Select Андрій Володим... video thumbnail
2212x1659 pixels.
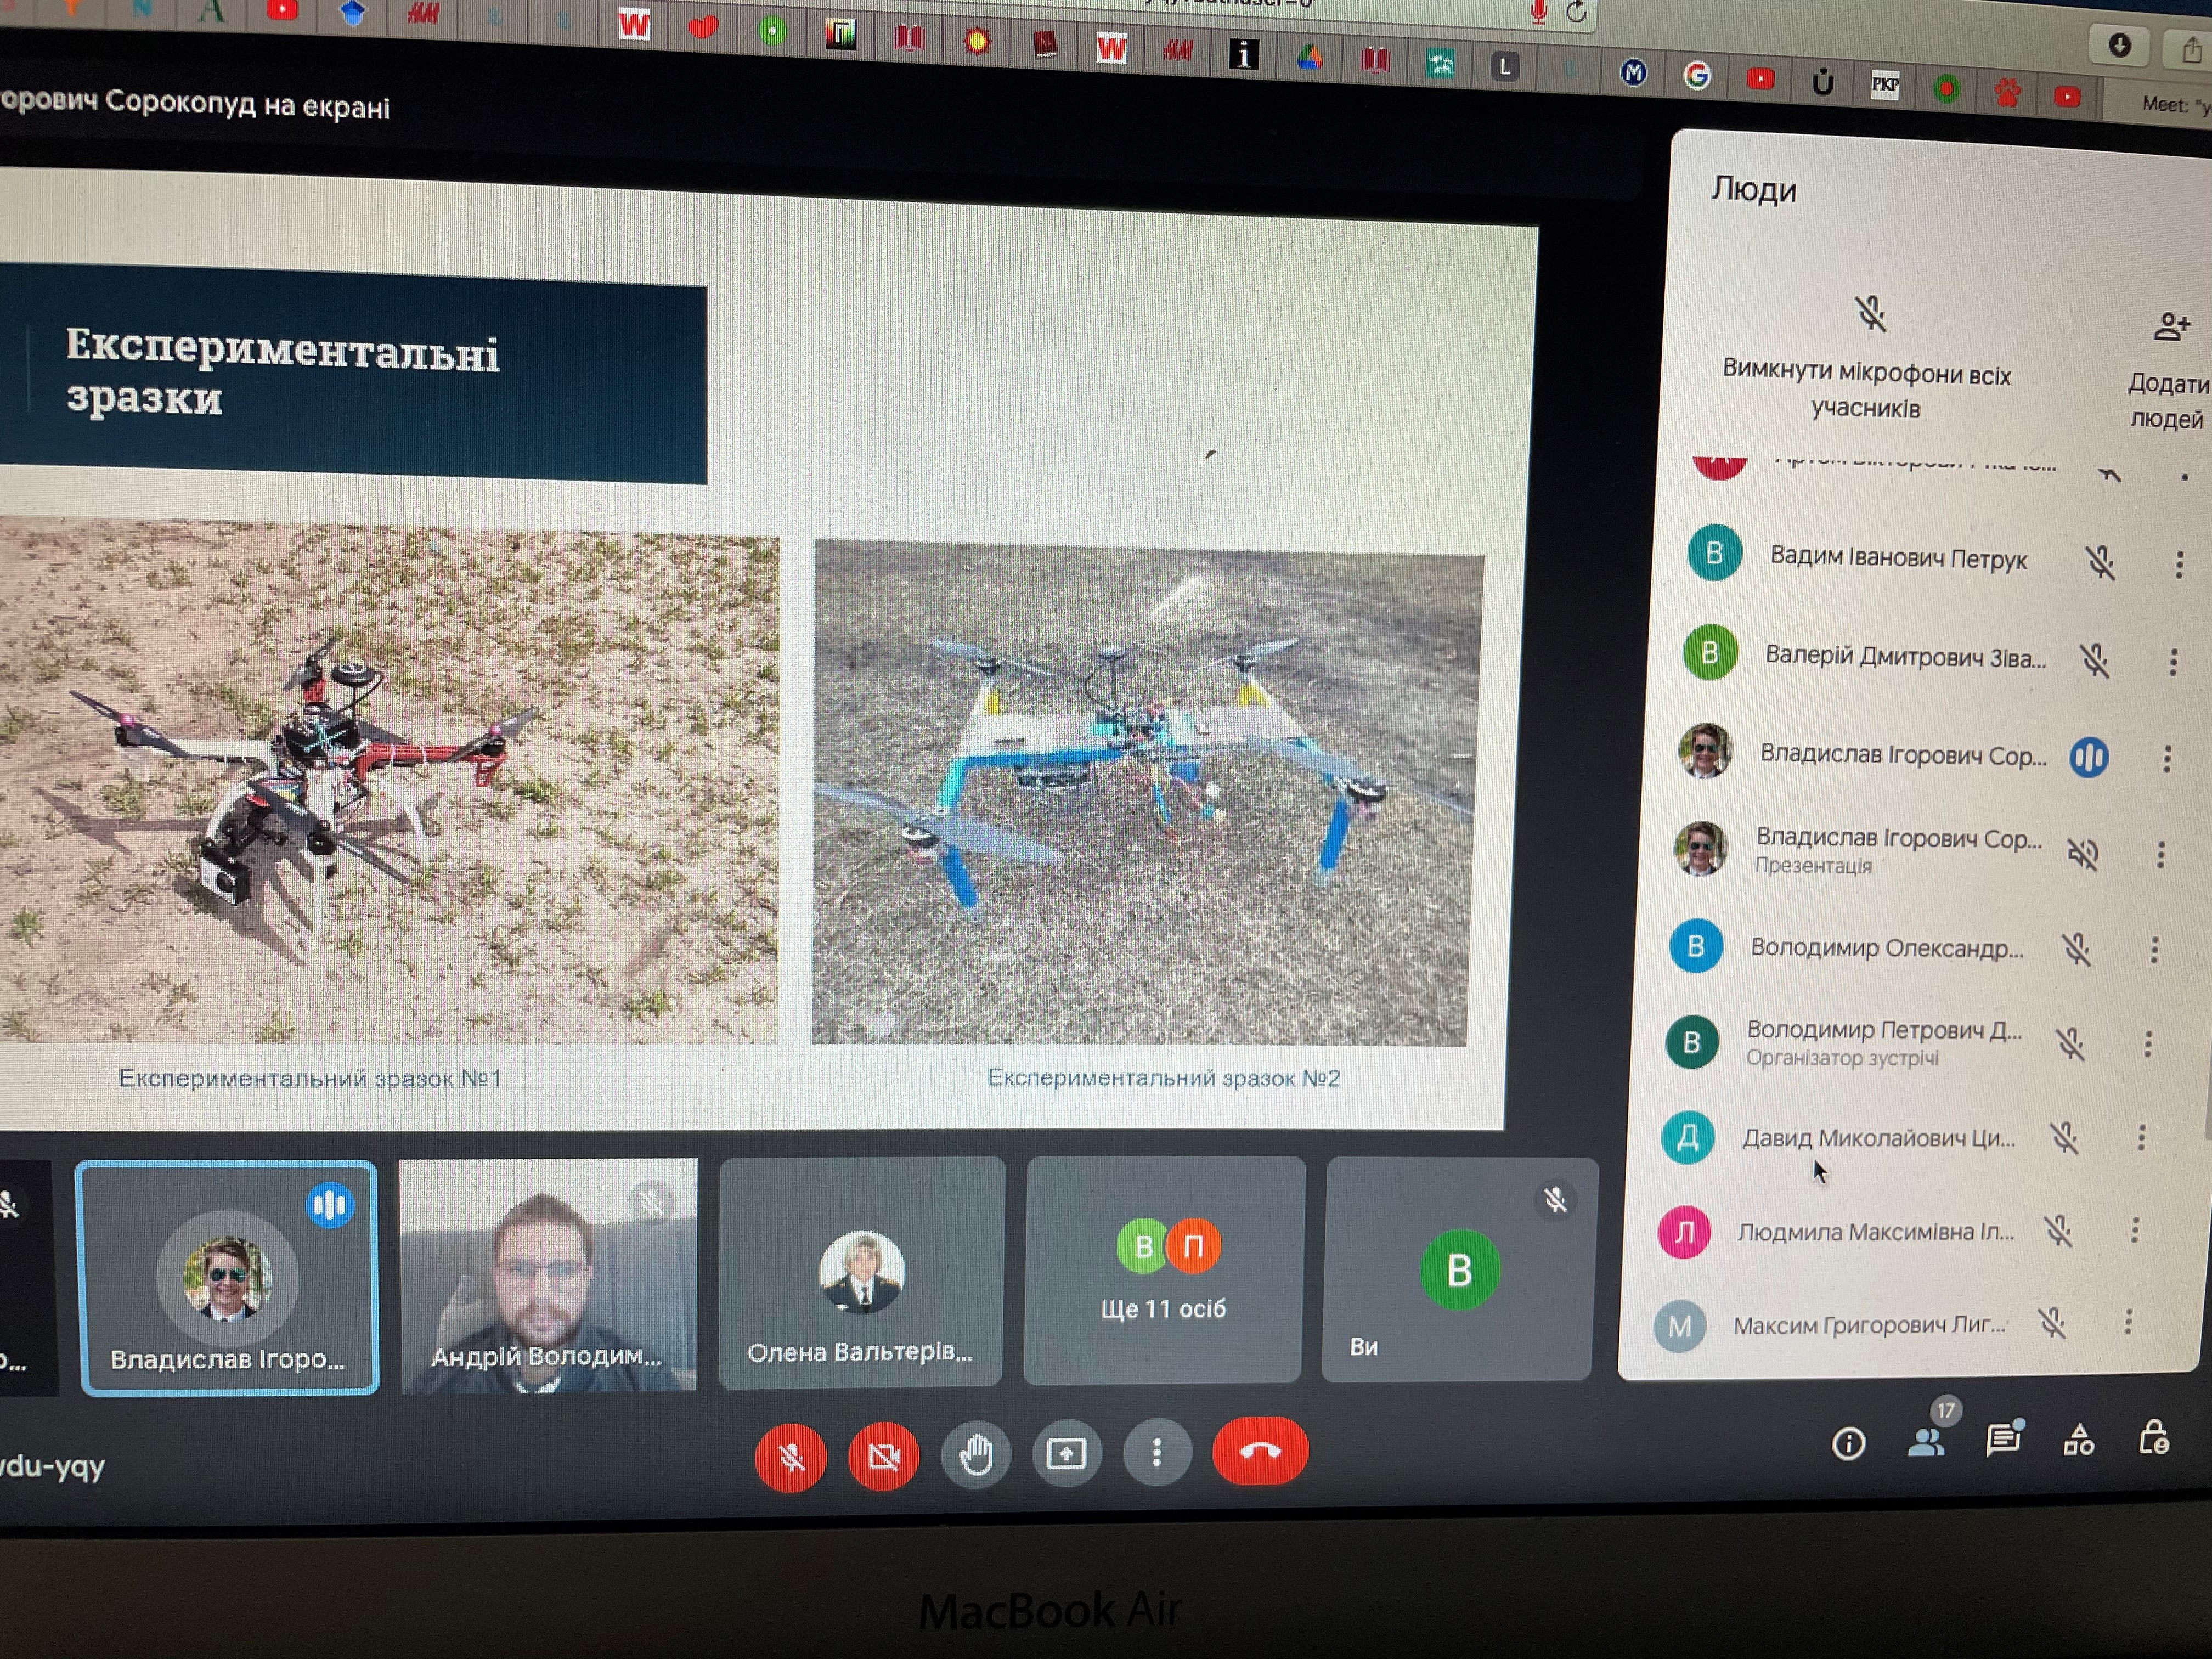[548, 1276]
